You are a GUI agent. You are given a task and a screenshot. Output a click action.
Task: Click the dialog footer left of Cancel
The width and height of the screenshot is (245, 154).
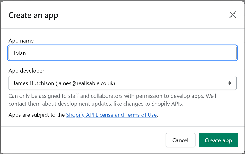pos(84,140)
